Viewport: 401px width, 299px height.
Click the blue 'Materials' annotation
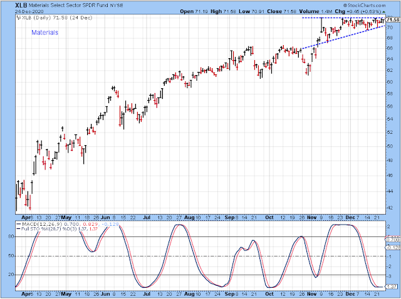44,33
